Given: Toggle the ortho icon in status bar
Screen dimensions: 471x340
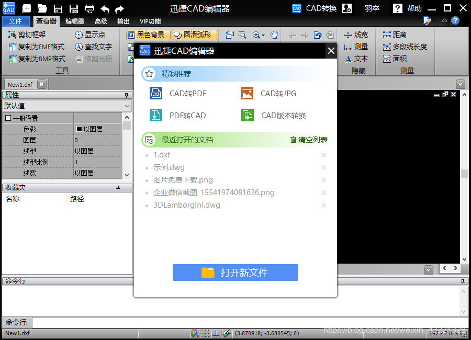Looking at the screenshot, I should (x=216, y=333).
